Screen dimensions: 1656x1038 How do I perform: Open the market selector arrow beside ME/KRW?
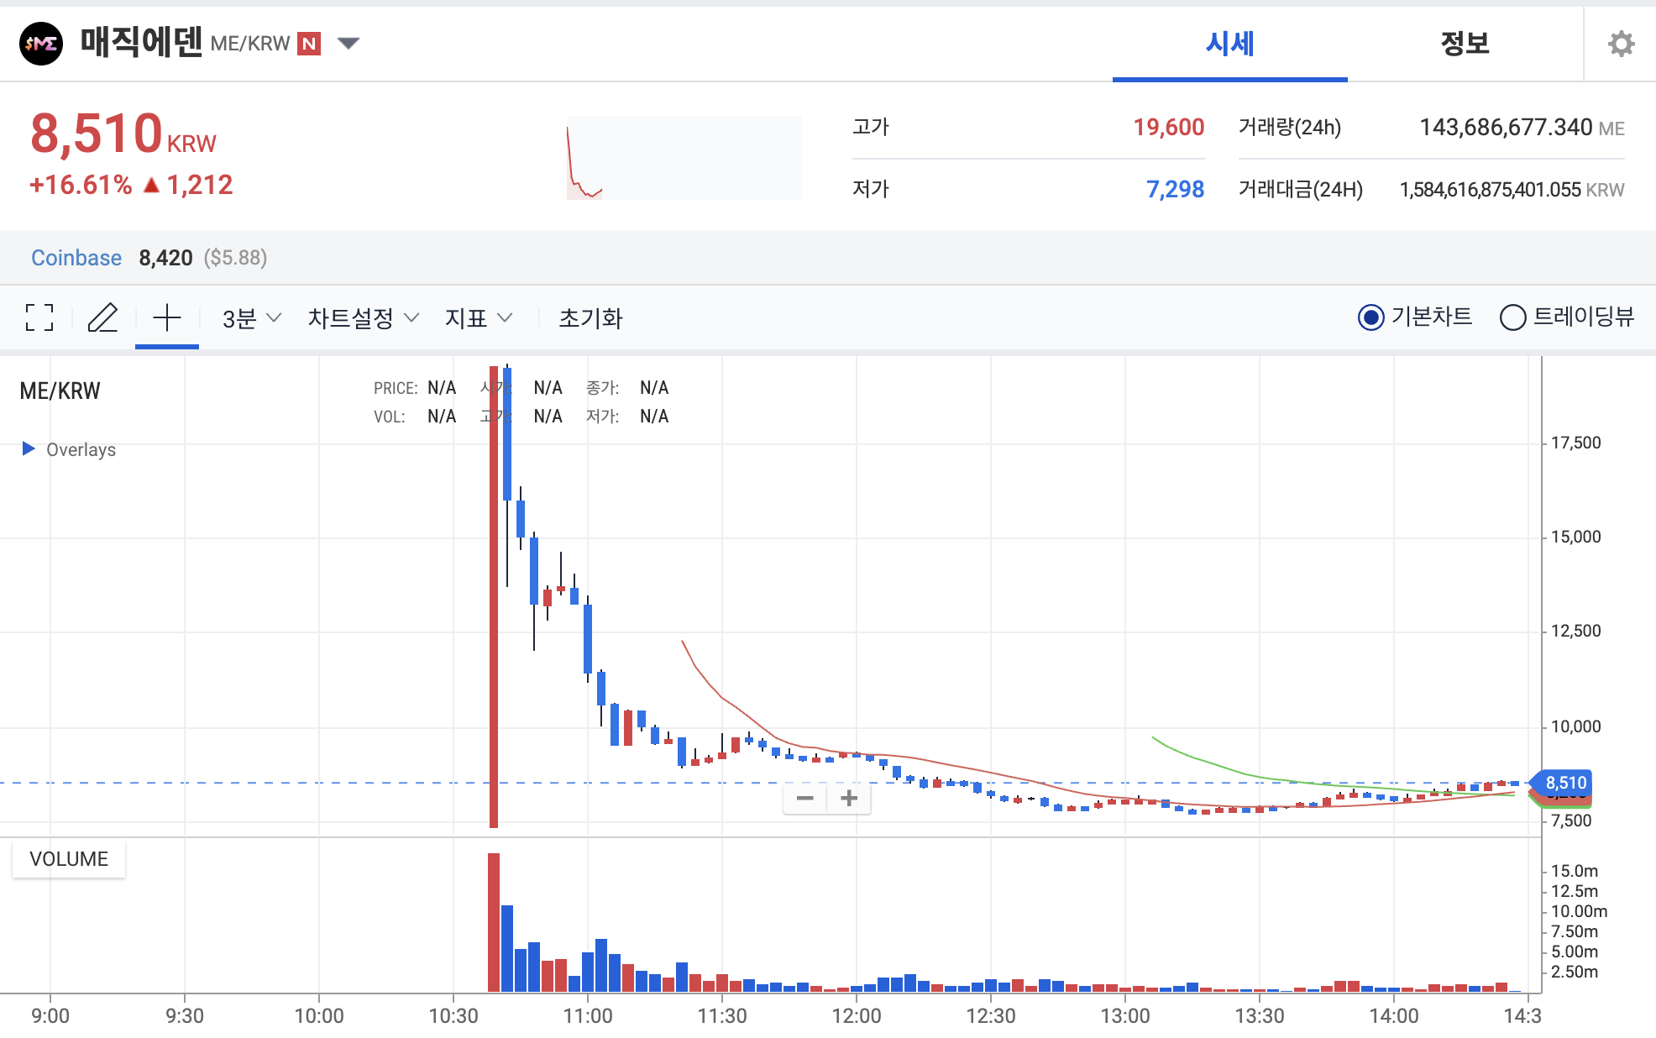click(348, 43)
